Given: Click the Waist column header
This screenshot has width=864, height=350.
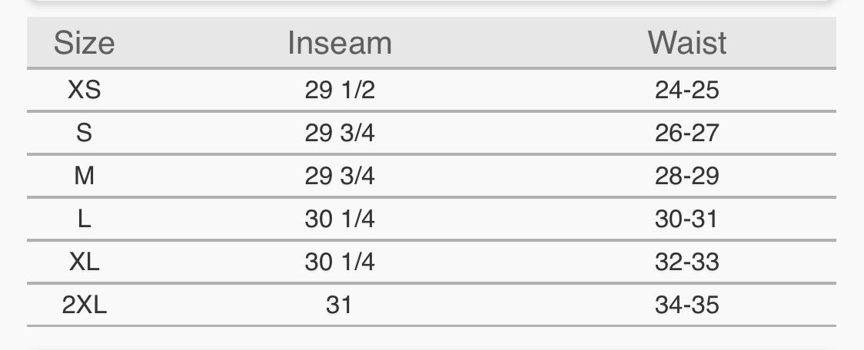Looking at the screenshot, I should [686, 43].
